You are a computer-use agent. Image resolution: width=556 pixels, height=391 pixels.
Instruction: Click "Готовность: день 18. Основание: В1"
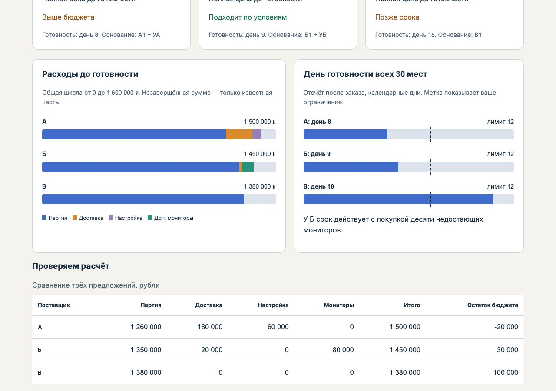(428, 35)
